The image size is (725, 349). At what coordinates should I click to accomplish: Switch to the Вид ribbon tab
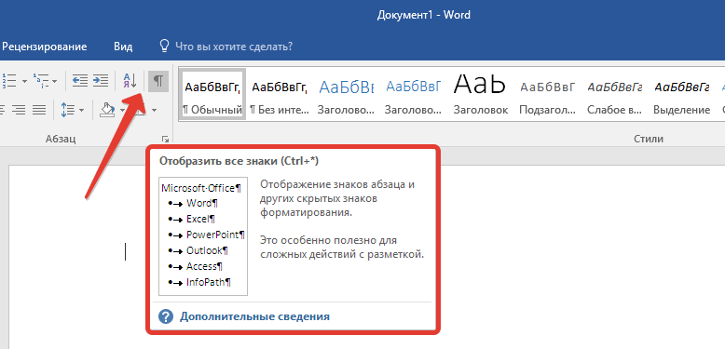click(x=123, y=47)
